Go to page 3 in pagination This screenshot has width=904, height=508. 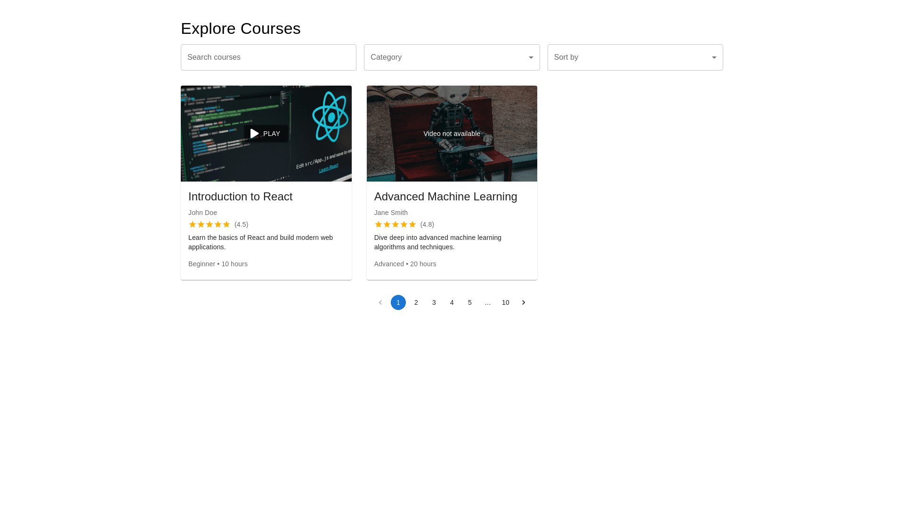point(434,302)
